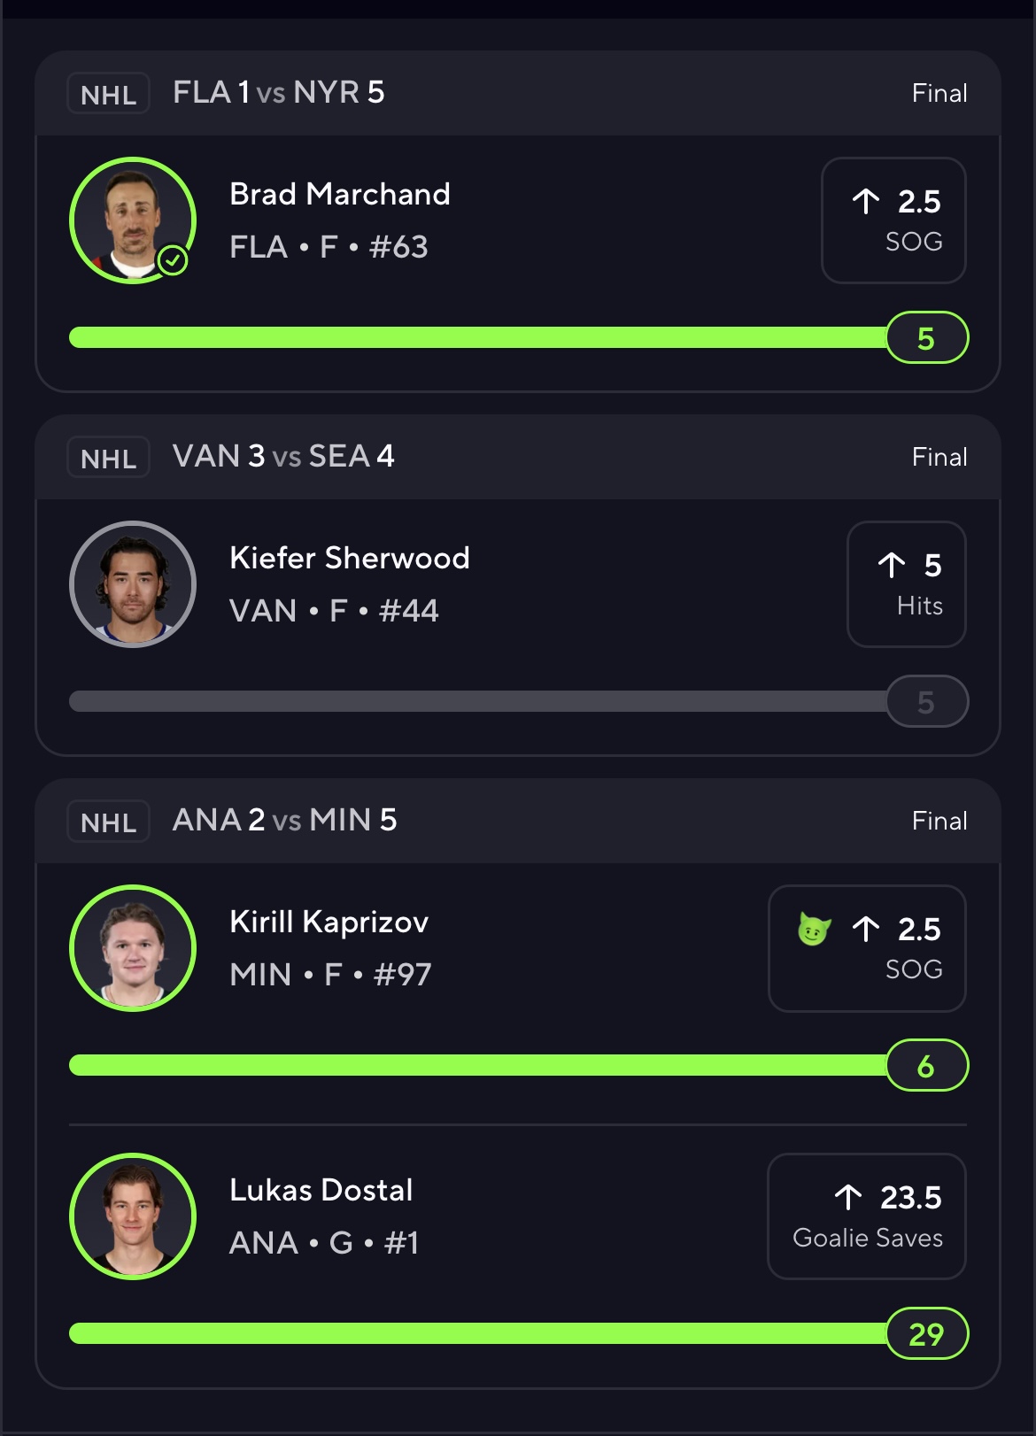
Task: Click the Brad Marchand name link
Action: [340, 194]
